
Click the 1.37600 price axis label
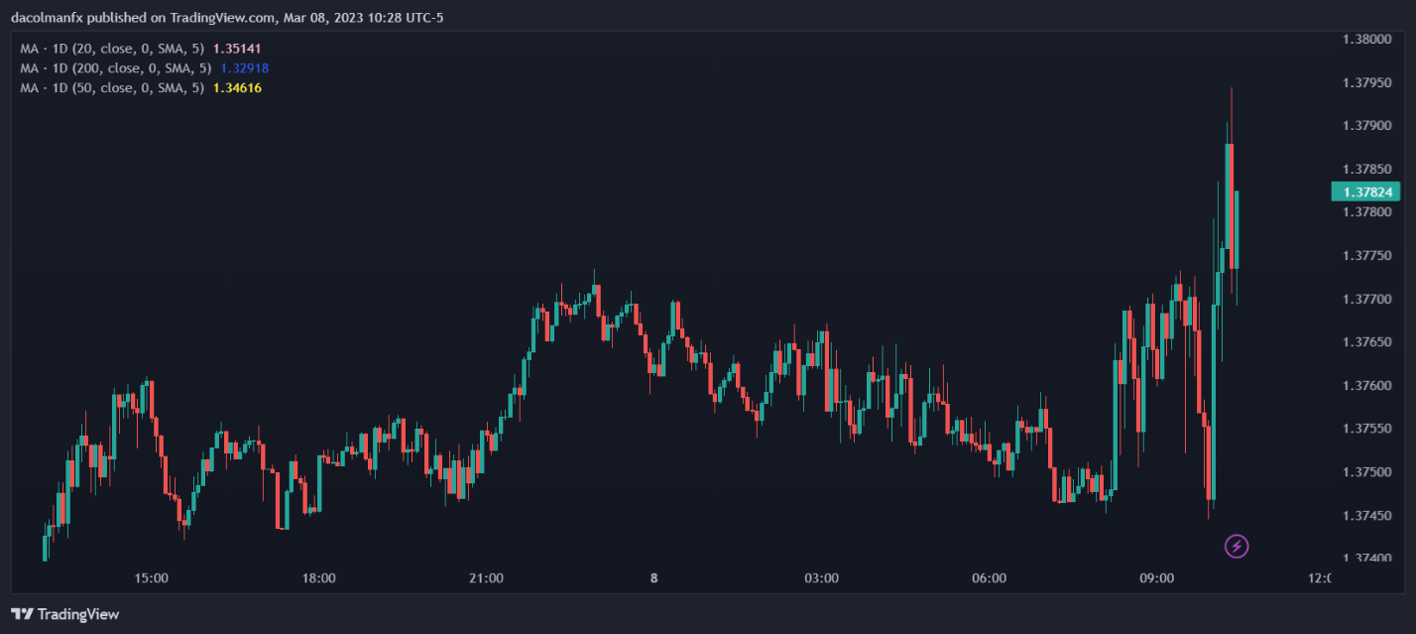pyautogui.click(x=1366, y=385)
